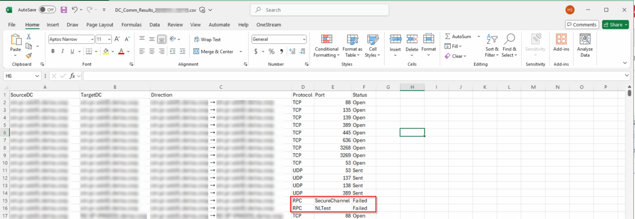Open Analyze Data from the ribbon

585,44
